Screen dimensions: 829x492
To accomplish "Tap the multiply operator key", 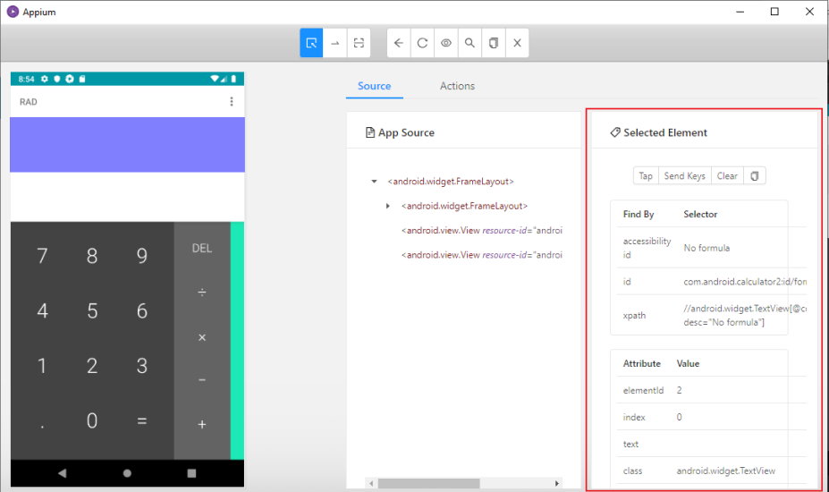I will 202,337.
